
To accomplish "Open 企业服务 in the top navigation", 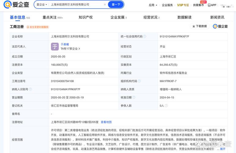I will pos(167,5).
